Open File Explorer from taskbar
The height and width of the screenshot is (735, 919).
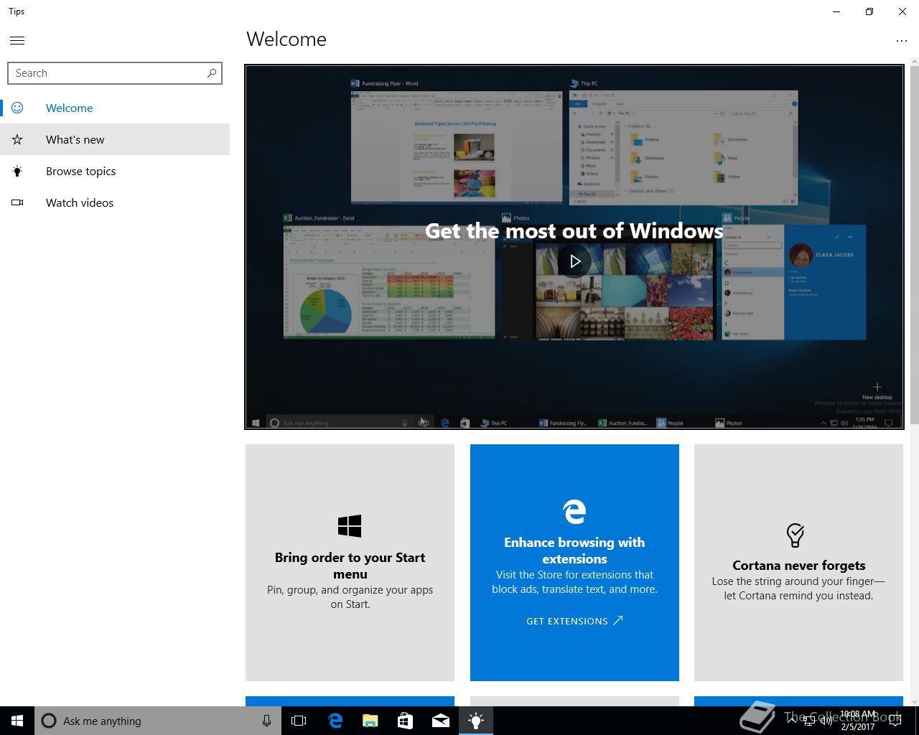pos(370,721)
